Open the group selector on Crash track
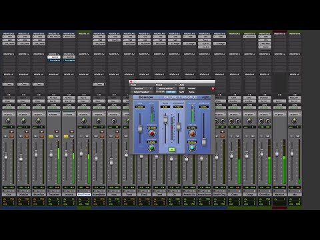The image size is (320, 240). 234,114
